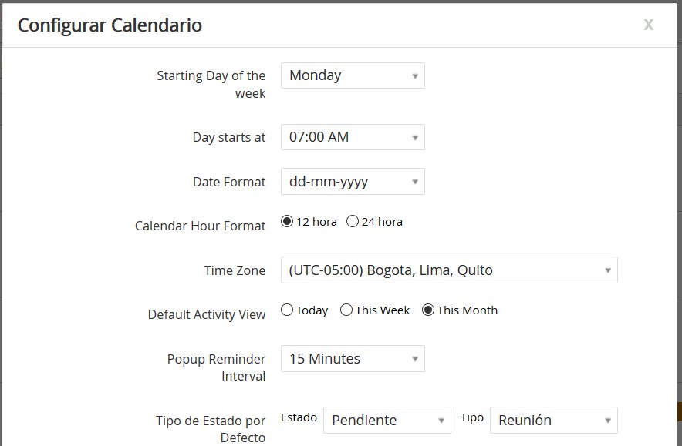The height and width of the screenshot is (446, 682).
Task: Close the Configurar Calendario dialog
Action: [649, 25]
